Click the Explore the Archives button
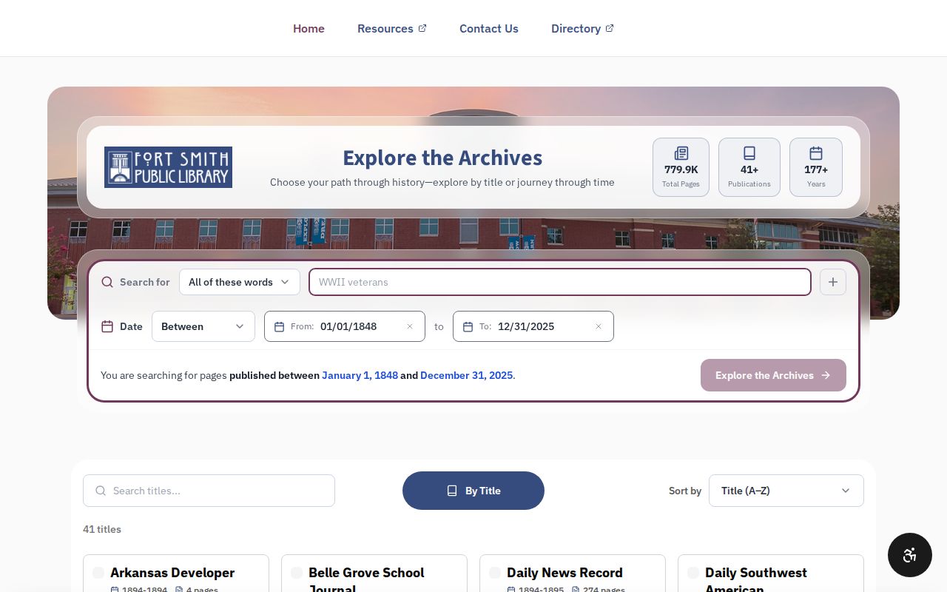The width and height of the screenshot is (947, 592). coord(773,375)
